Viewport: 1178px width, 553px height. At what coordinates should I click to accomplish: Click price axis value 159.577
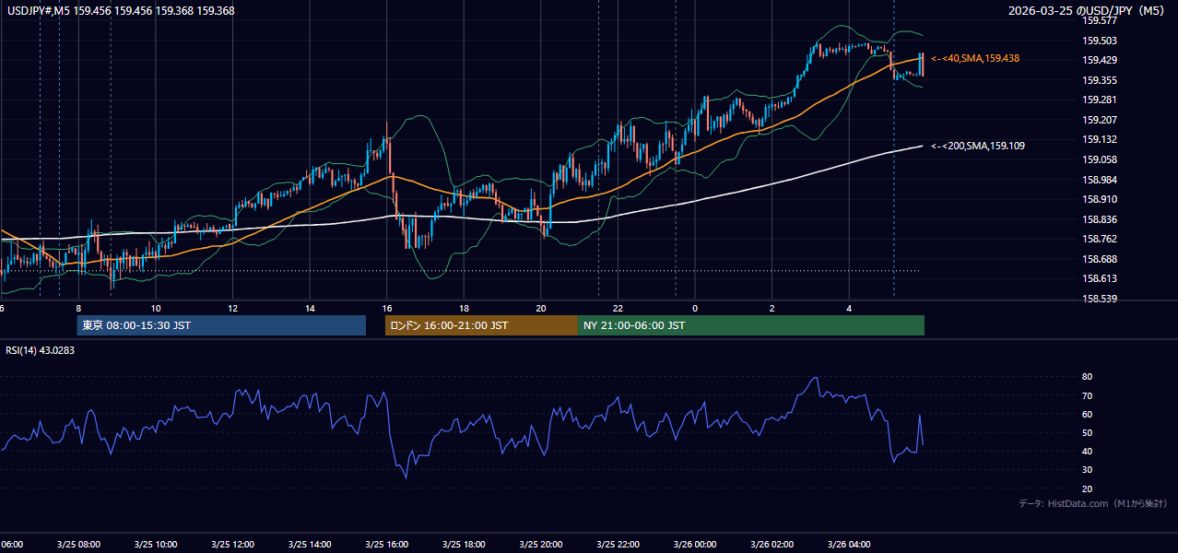pos(1100,19)
